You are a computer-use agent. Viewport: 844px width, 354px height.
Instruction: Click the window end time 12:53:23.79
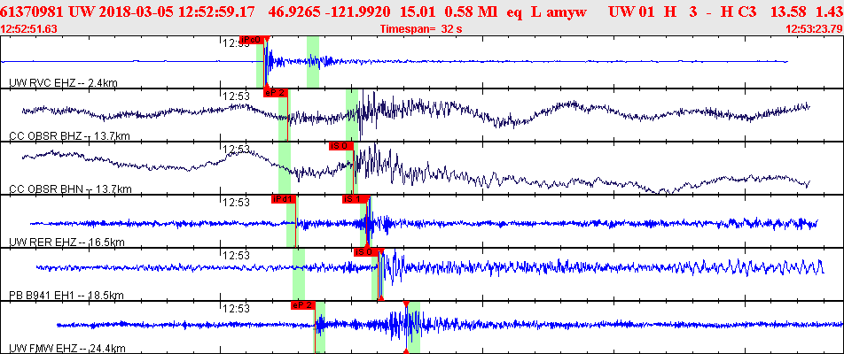pos(814,29)
